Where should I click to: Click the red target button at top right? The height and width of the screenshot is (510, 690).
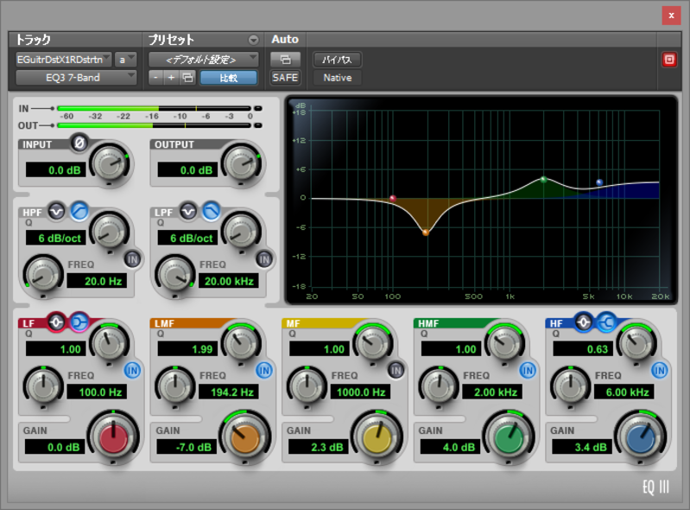(668, 60)
